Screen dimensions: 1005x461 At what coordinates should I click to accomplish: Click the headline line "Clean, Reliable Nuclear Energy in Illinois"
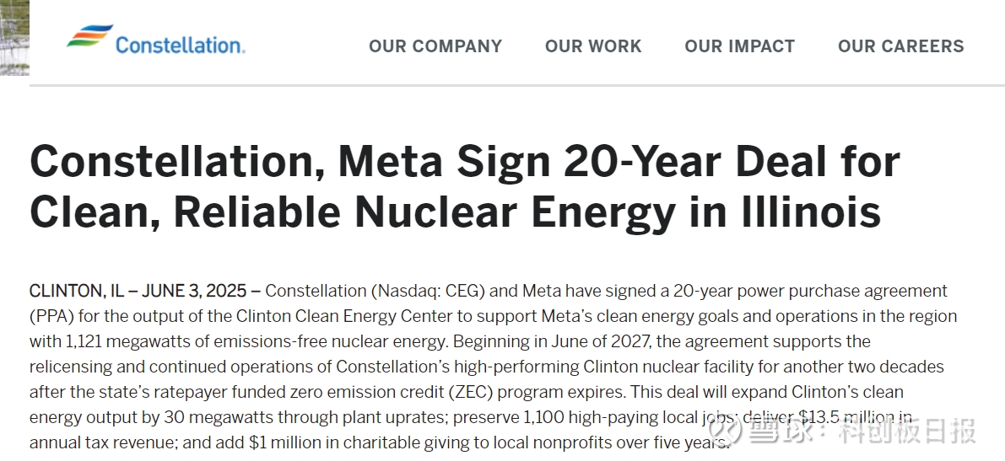pos(455,212)
